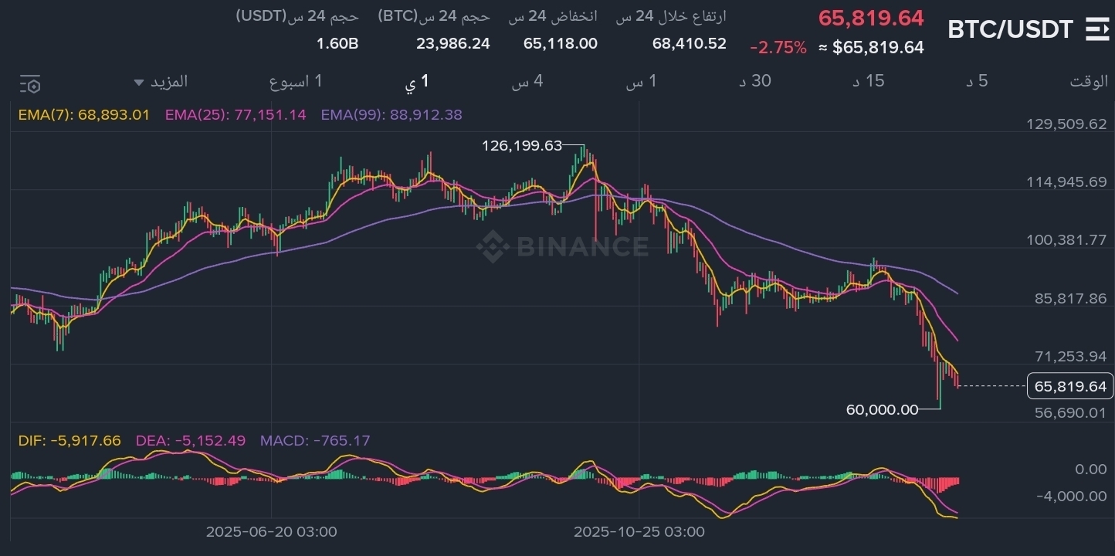
Task: Tap the EMA(7) indicator label
Action: pyautogui.click(x=83, y=115)
